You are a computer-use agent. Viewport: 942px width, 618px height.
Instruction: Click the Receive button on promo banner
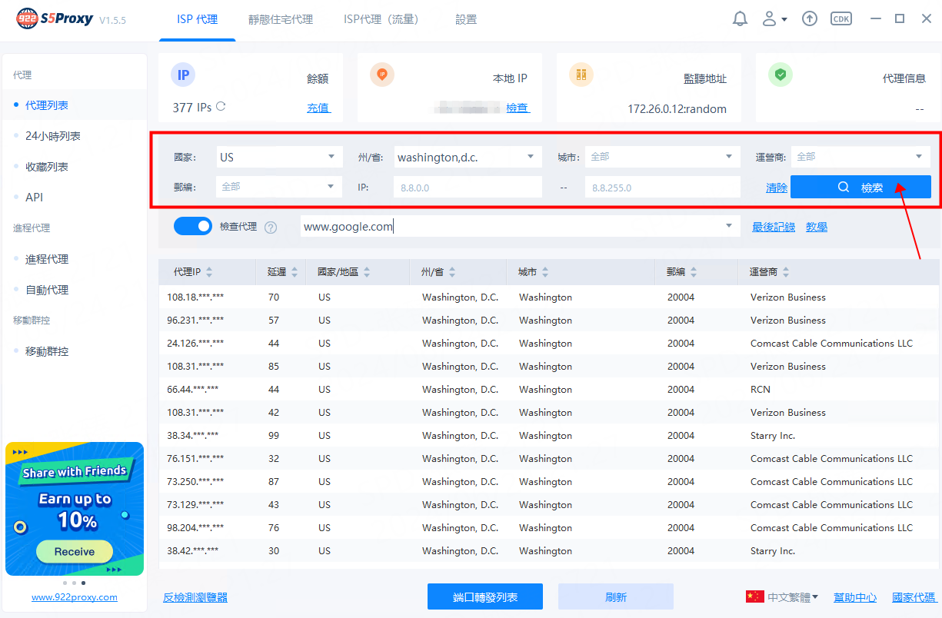(75, 551)
